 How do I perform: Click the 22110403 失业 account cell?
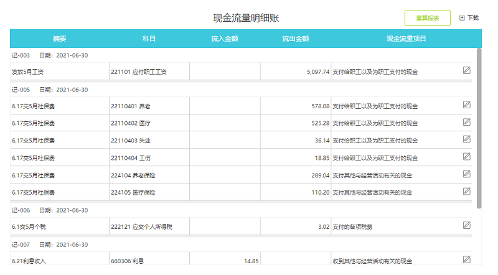[x=149, y=141]
